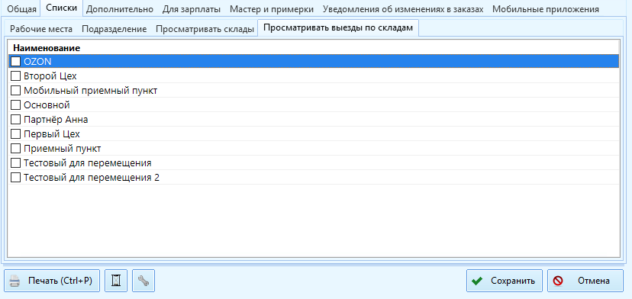Viewport: 632px width, 299px height.
Task: Select the Приемный пункт row text
Action: (x=62, y=148)
